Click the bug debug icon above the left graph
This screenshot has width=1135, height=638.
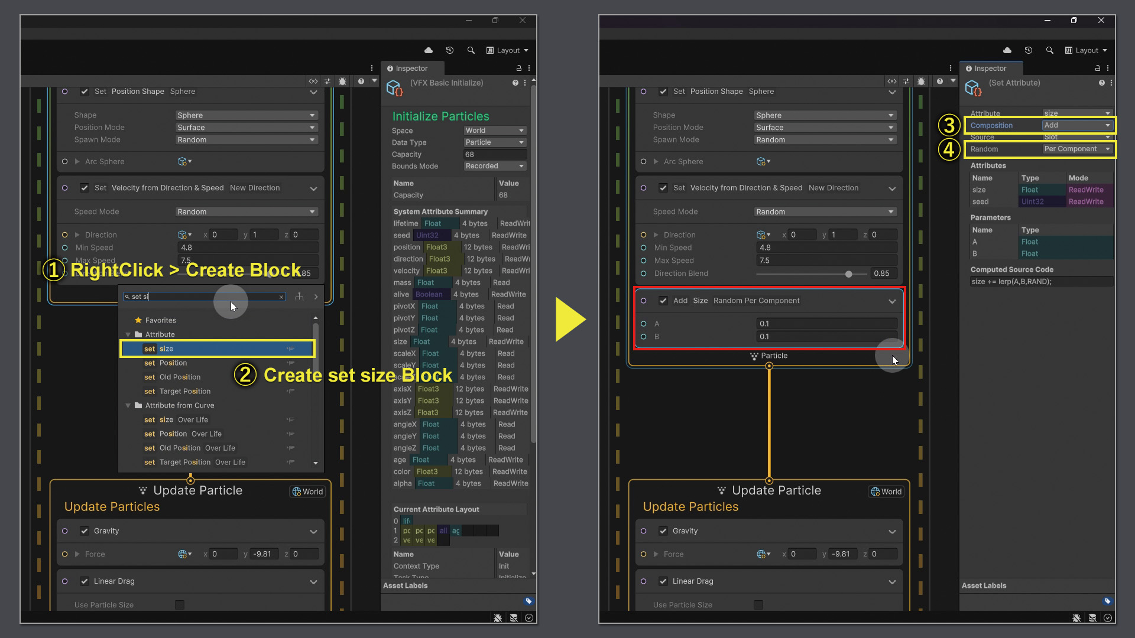[x=343, y=82]
